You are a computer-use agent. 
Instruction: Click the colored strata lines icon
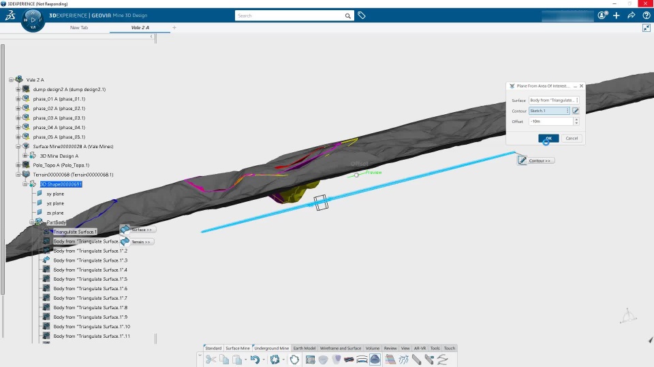[390, 360]
